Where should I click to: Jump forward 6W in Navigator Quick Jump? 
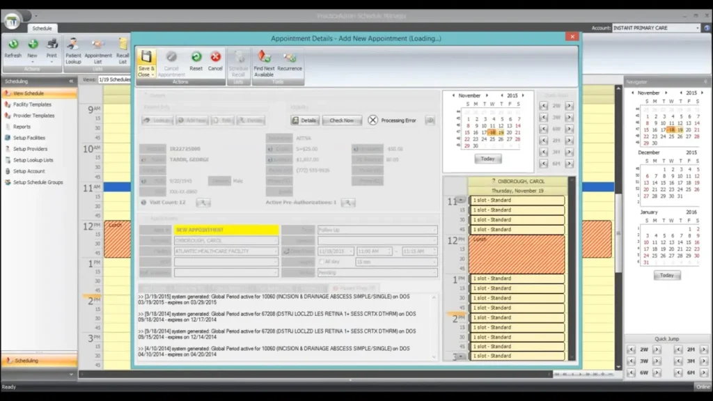point(657,372)
